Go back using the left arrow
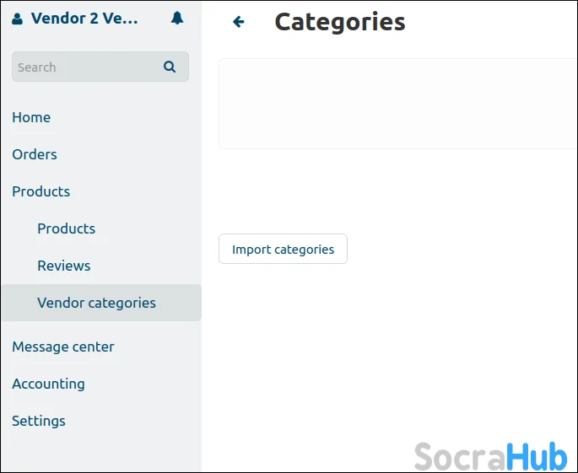Viewport: 578px width, 473px height. (x=239, y=22)
